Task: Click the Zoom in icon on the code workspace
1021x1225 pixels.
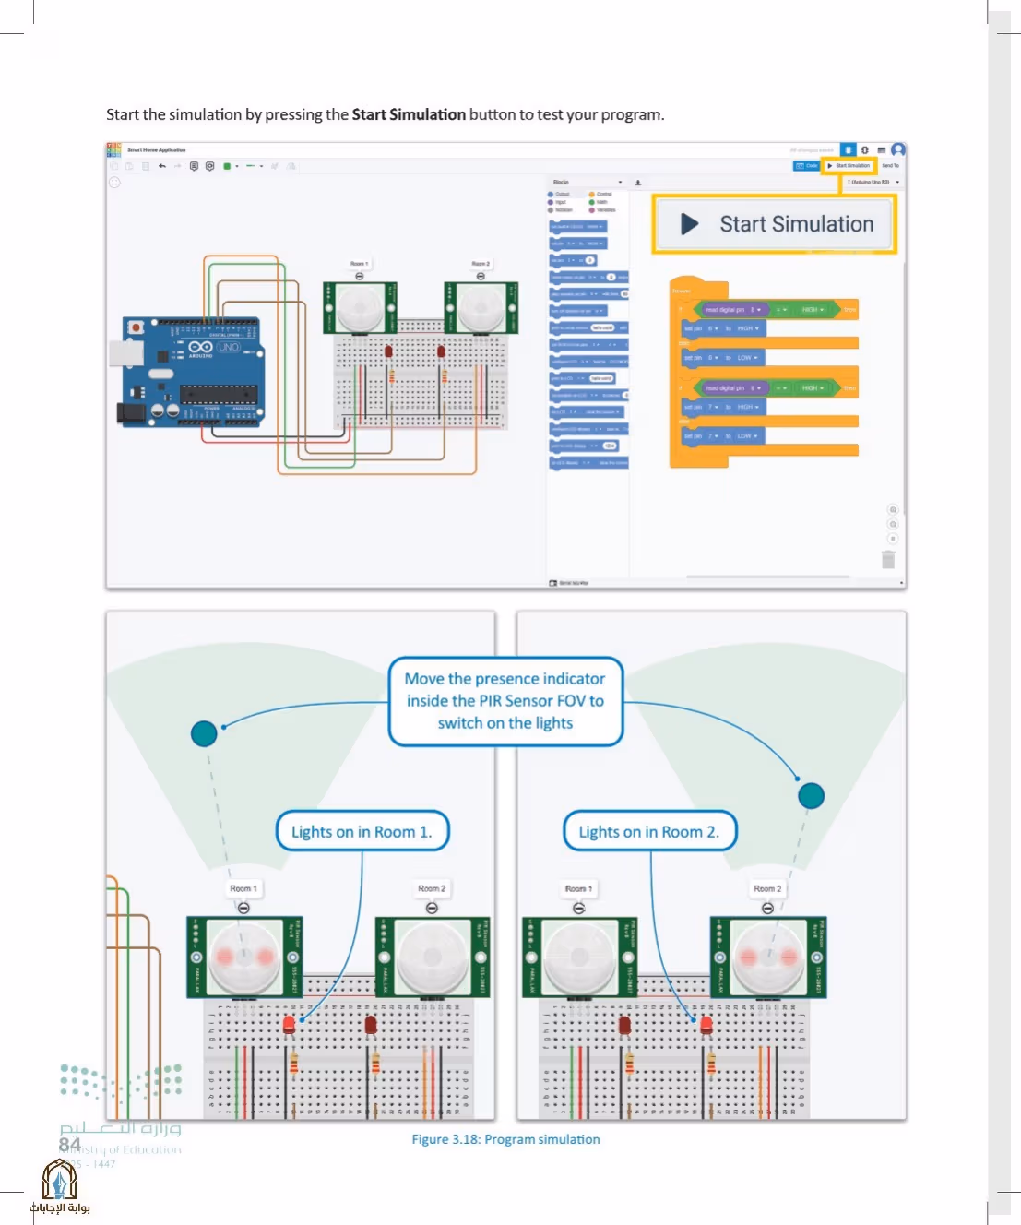Action: (x=893, y=510)
